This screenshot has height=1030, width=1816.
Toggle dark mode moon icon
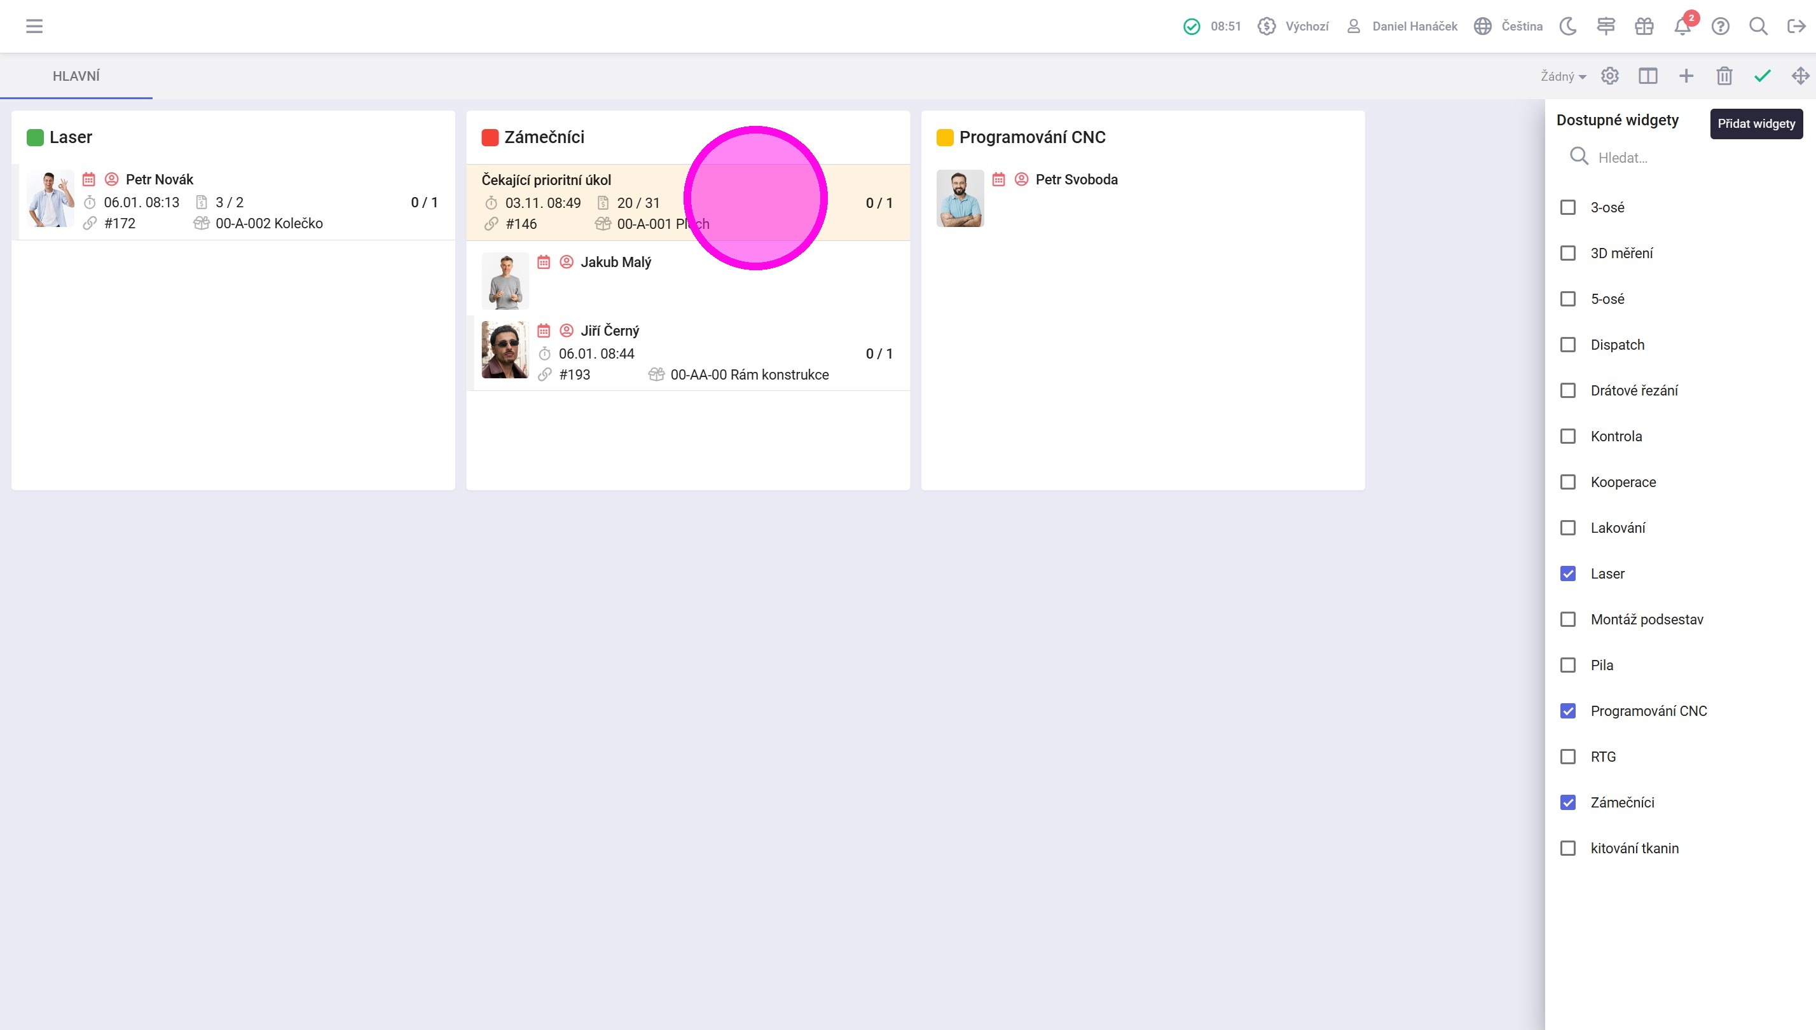1567,26
